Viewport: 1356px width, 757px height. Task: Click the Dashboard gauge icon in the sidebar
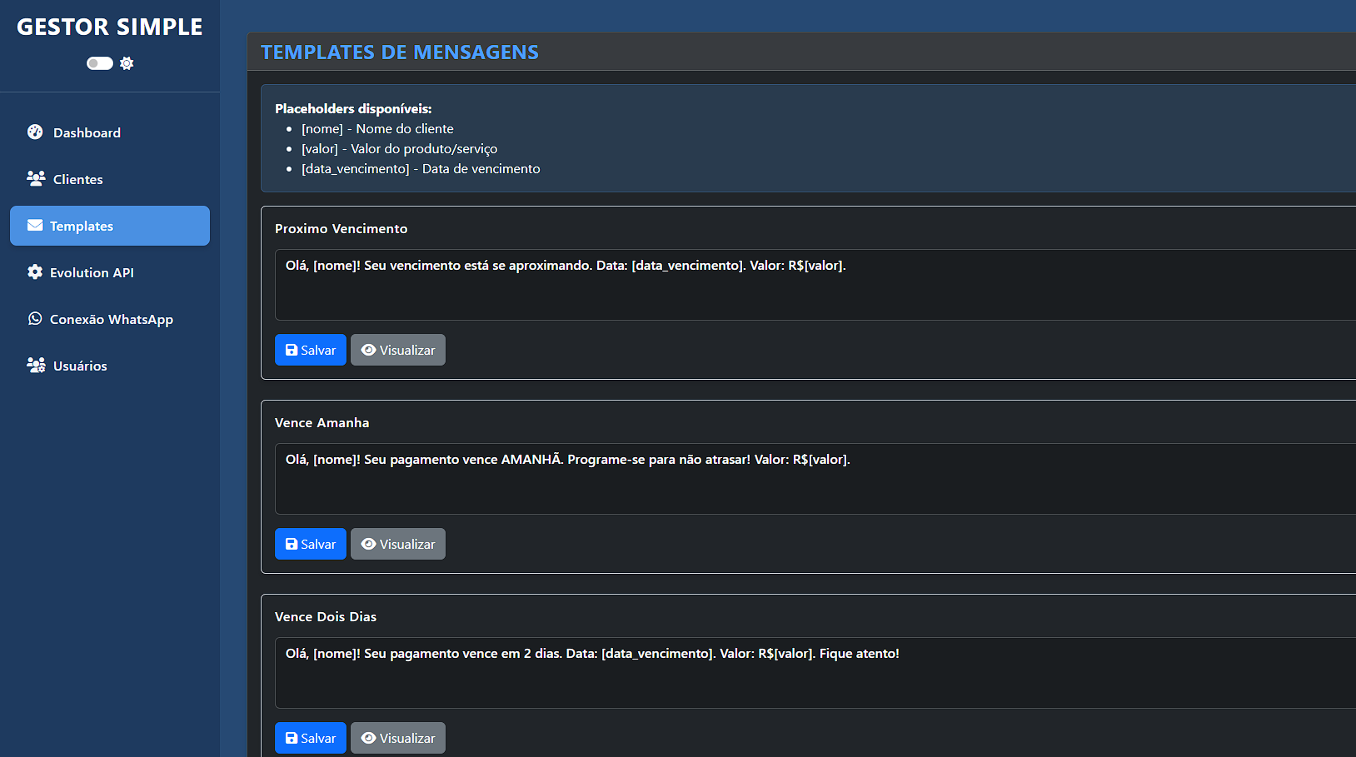point(35,132)
